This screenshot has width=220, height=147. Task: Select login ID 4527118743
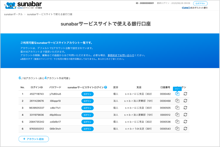coord(37,94)
